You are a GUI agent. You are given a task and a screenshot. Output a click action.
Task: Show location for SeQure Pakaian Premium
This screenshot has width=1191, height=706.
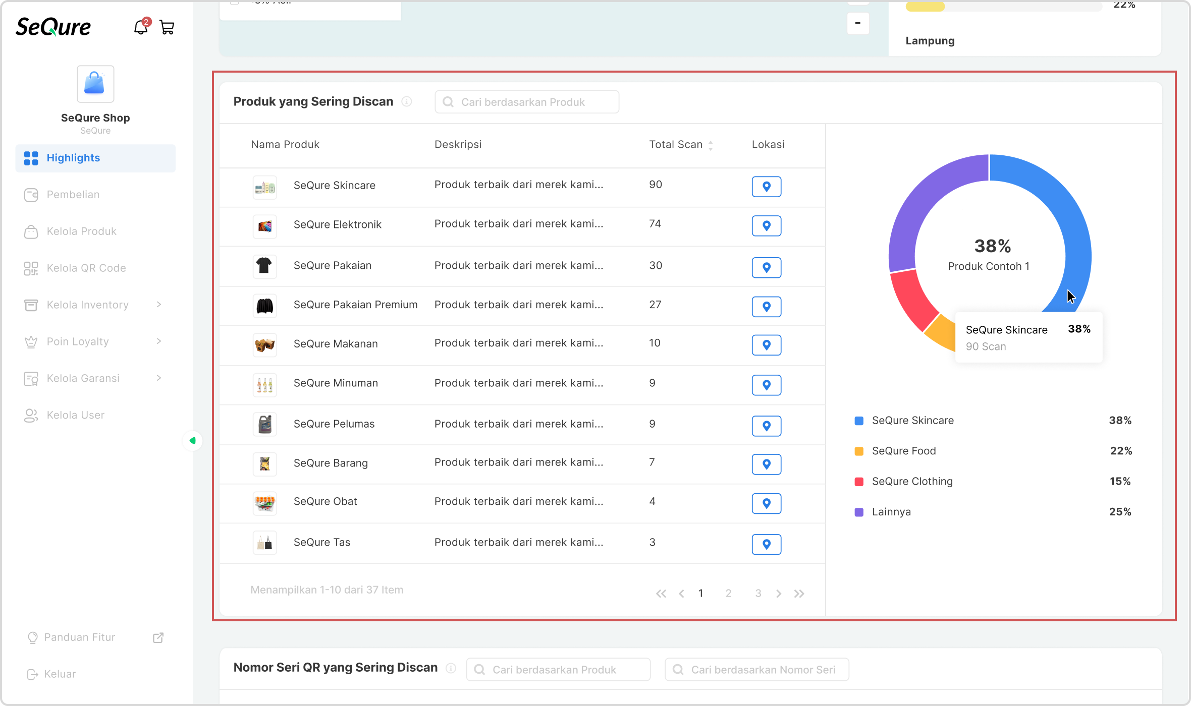point(766,307)
